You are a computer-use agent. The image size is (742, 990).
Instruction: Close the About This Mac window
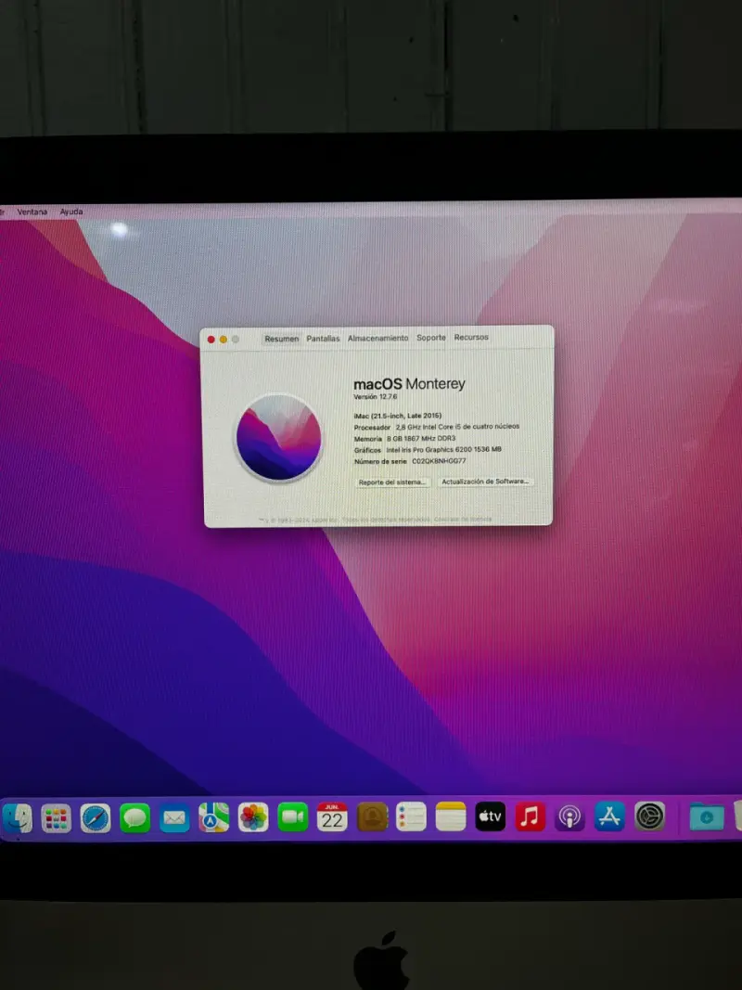click(211, 340)
